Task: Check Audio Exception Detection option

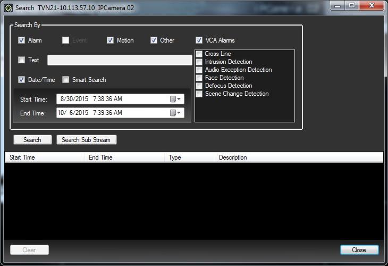Action: (x=199, y=70)
